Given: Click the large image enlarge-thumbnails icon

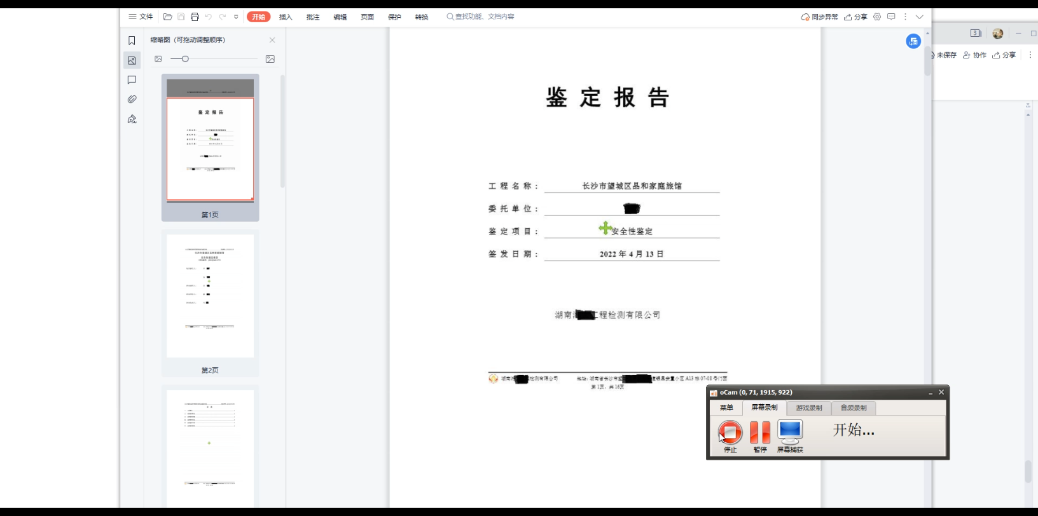Looking at the screenshot, I should (x=270, y=59).
